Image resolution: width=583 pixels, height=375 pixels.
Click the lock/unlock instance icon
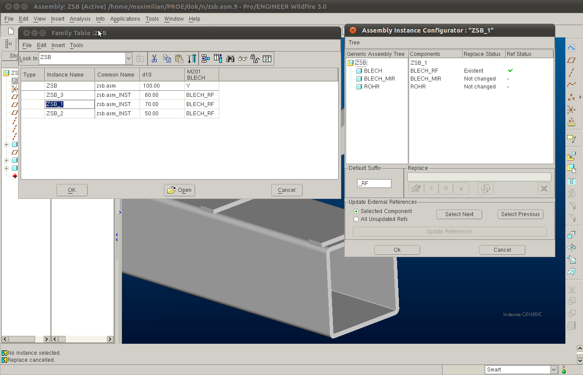[x=255, y=59]
